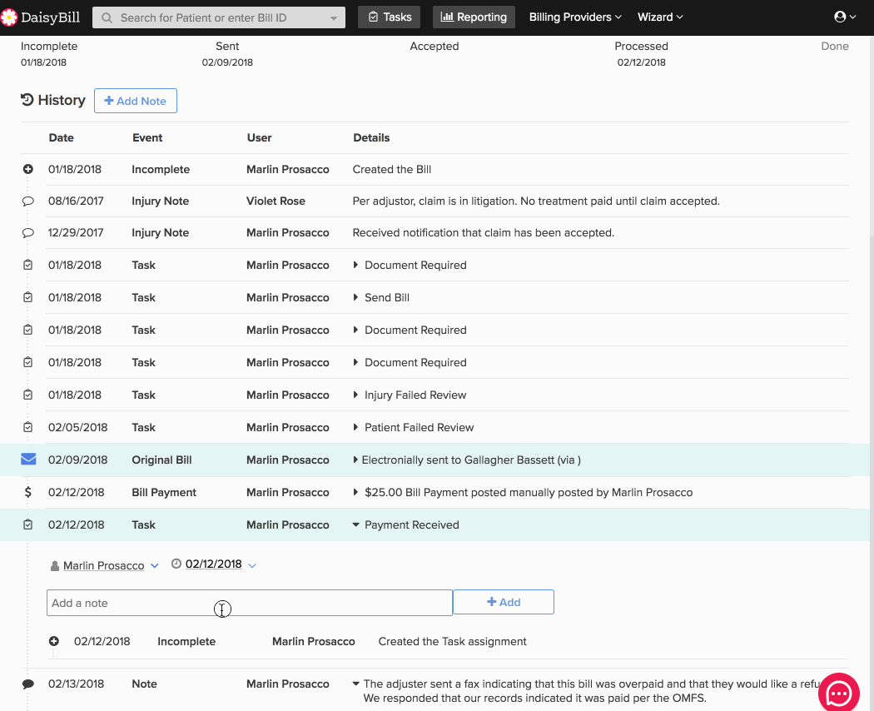
Task: Click the Sent status step
Action: pyautogui.click(x=227, y=47)
